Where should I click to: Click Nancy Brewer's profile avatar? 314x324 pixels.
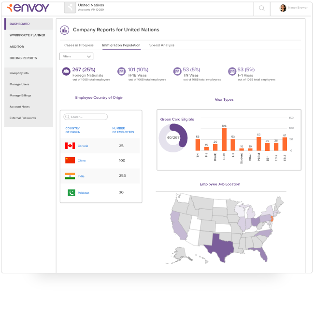[x=283, y=8]
